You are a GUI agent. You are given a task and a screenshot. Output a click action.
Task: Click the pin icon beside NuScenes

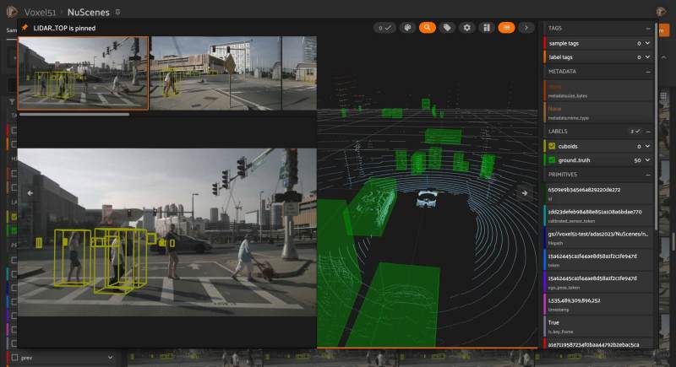[x=117, y=13]
